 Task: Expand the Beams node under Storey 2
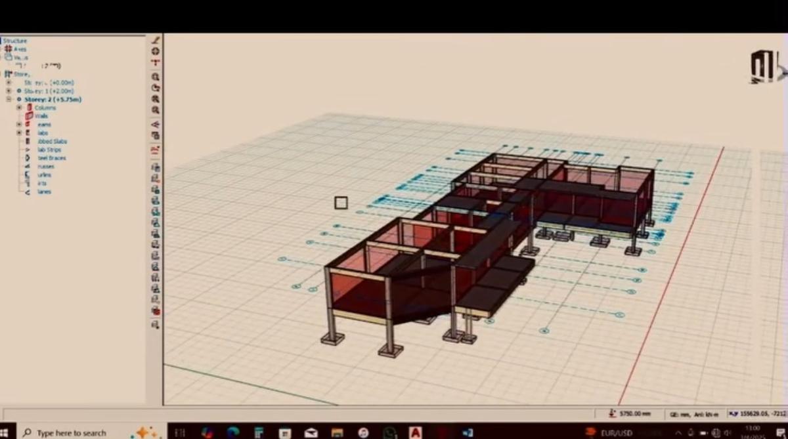pos(19,124)
